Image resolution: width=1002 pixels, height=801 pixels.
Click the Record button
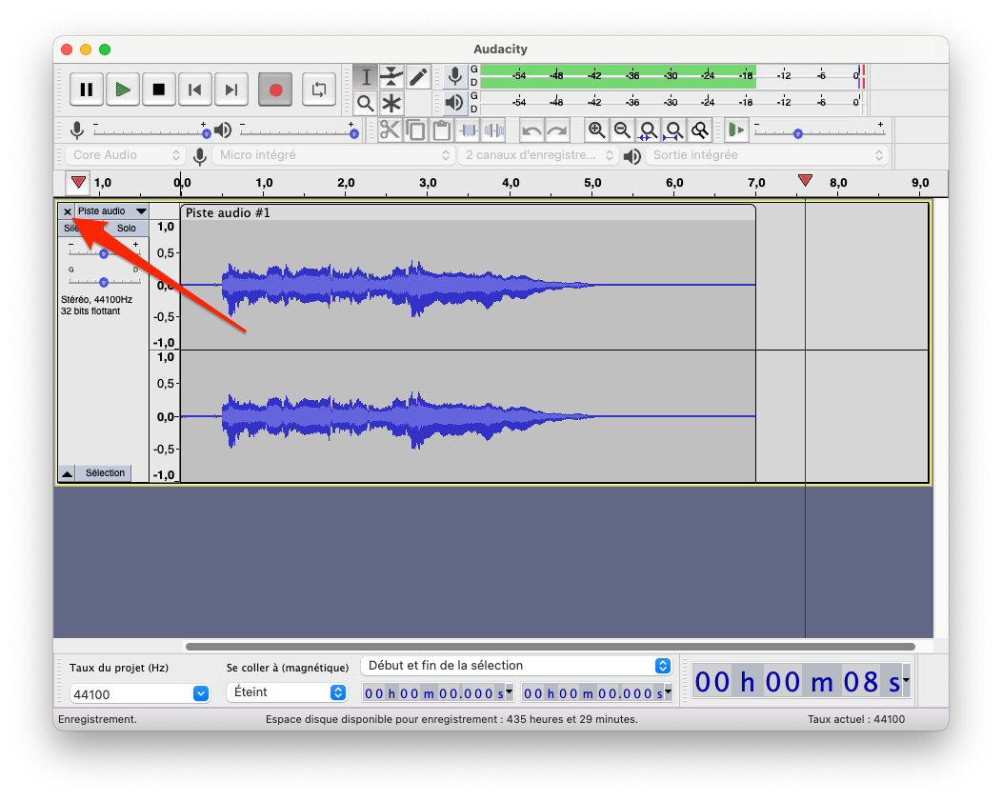(275, 90)
